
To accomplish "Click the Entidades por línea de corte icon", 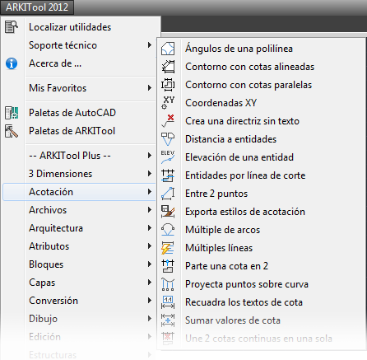I will point(168,175).
